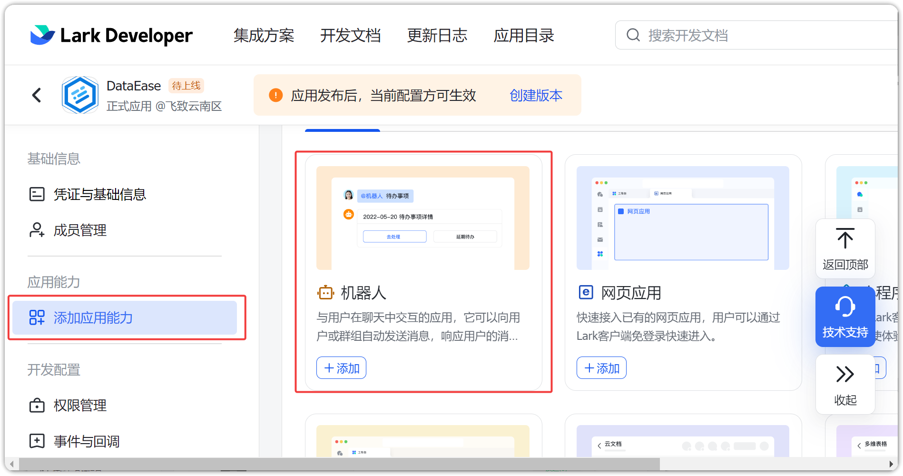Image resolution: width=903 pixels, height=476 pixels.
Task: Click the 添加应用能力 grid-plus icon
Action: [x=37, y=317]
